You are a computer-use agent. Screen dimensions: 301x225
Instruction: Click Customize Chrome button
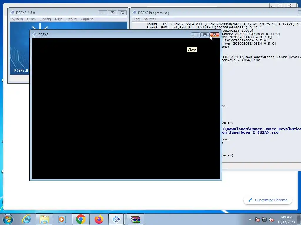[x=268, y=200]
